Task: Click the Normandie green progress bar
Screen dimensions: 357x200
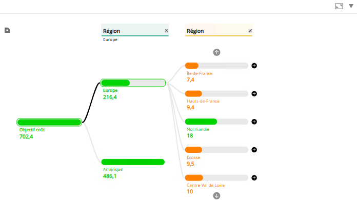Action: tap(216, 122)
